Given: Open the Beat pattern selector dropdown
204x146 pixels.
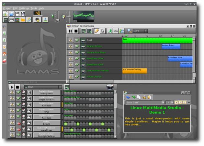Looking at the screenshot, I should [x=60, y=87].
